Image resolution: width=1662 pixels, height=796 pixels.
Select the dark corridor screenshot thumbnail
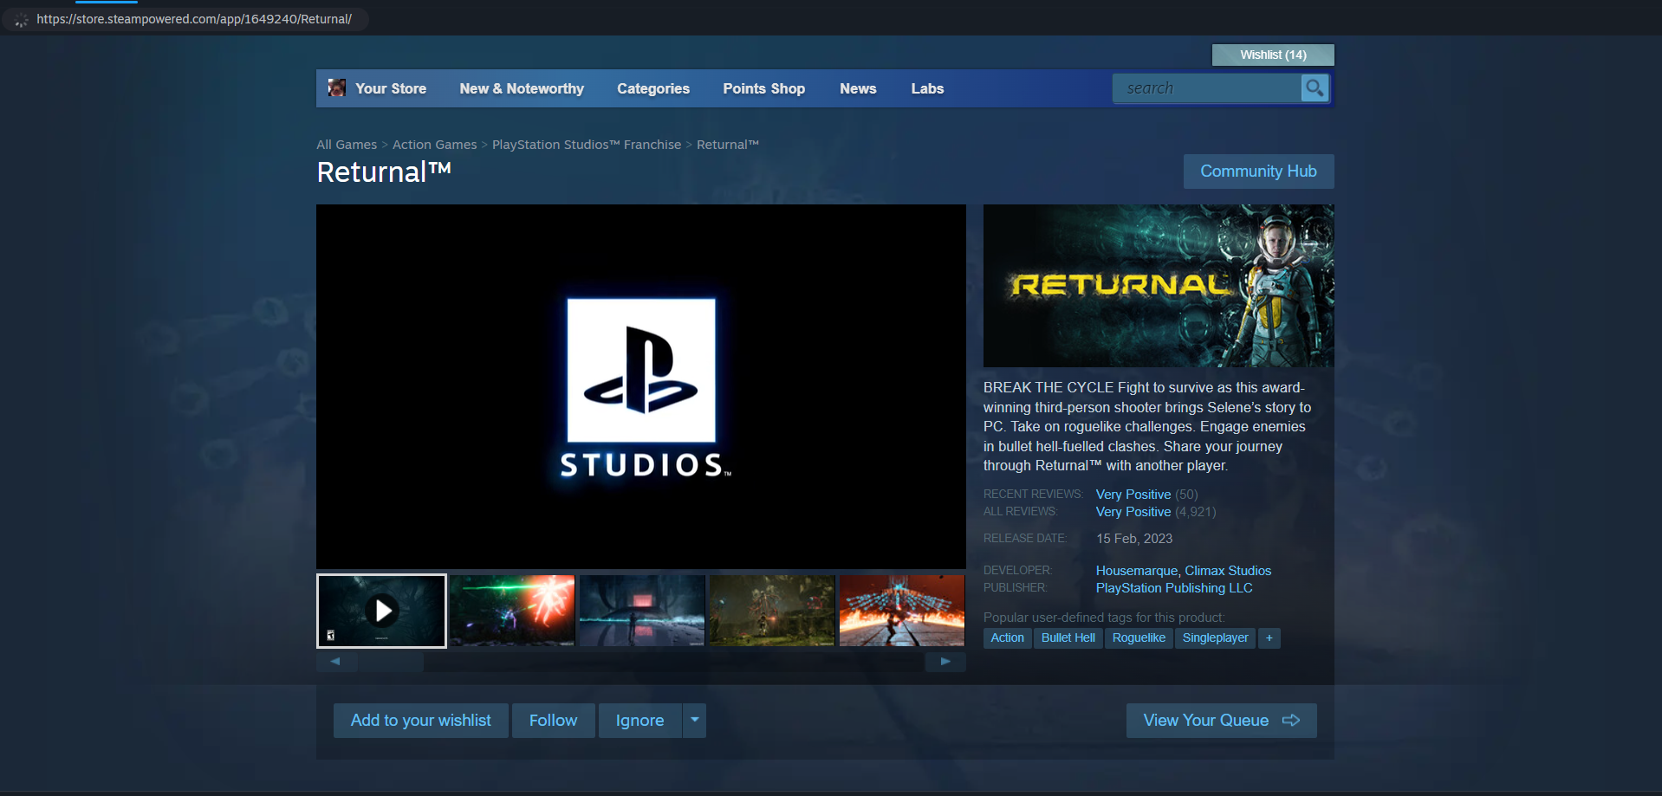coord(642,611)
